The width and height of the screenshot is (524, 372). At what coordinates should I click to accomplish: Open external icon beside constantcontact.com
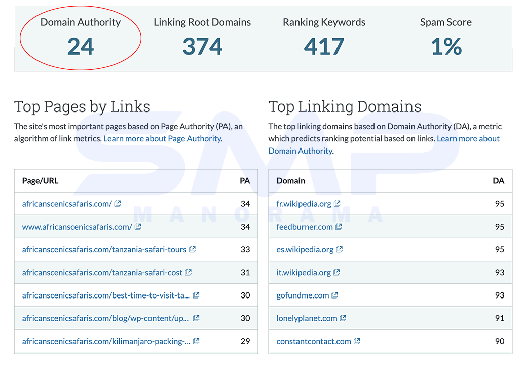pos(357,341)
